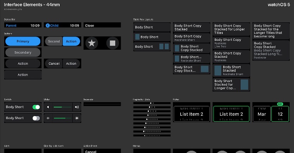
Task: Select the Second segment in segmented control
Action: [x=54, y=41]
